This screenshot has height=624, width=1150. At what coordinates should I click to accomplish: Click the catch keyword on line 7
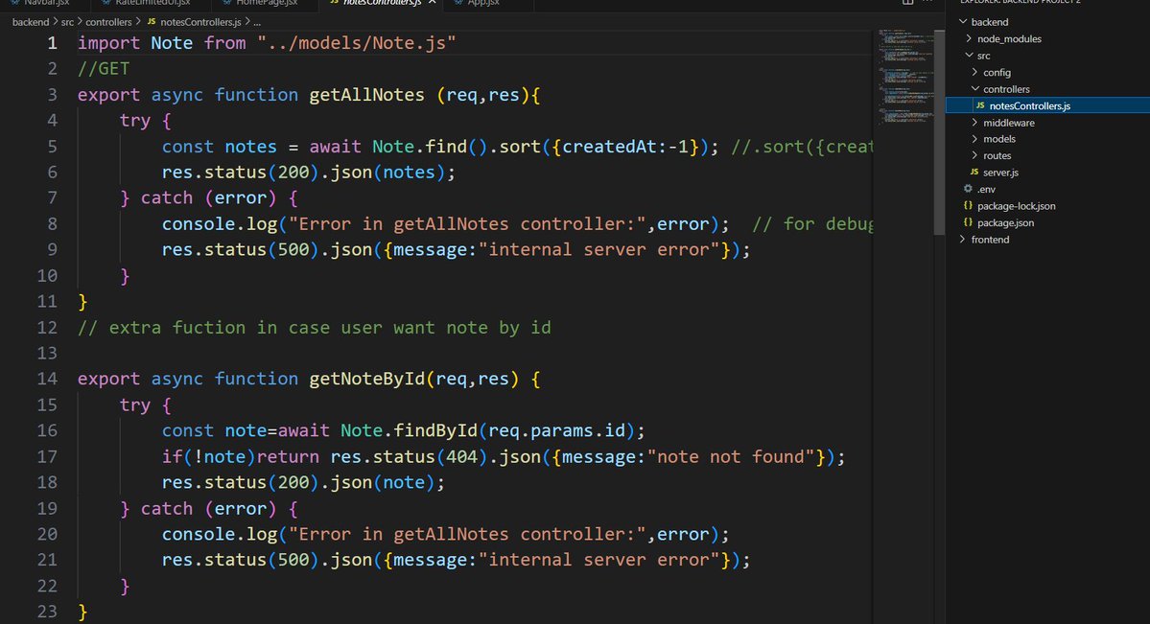[167, 198]
